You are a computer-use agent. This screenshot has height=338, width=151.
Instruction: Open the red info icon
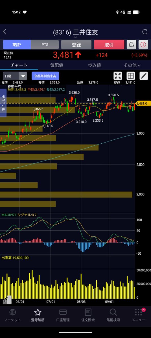pyautogui.click(x=143, y=45)
